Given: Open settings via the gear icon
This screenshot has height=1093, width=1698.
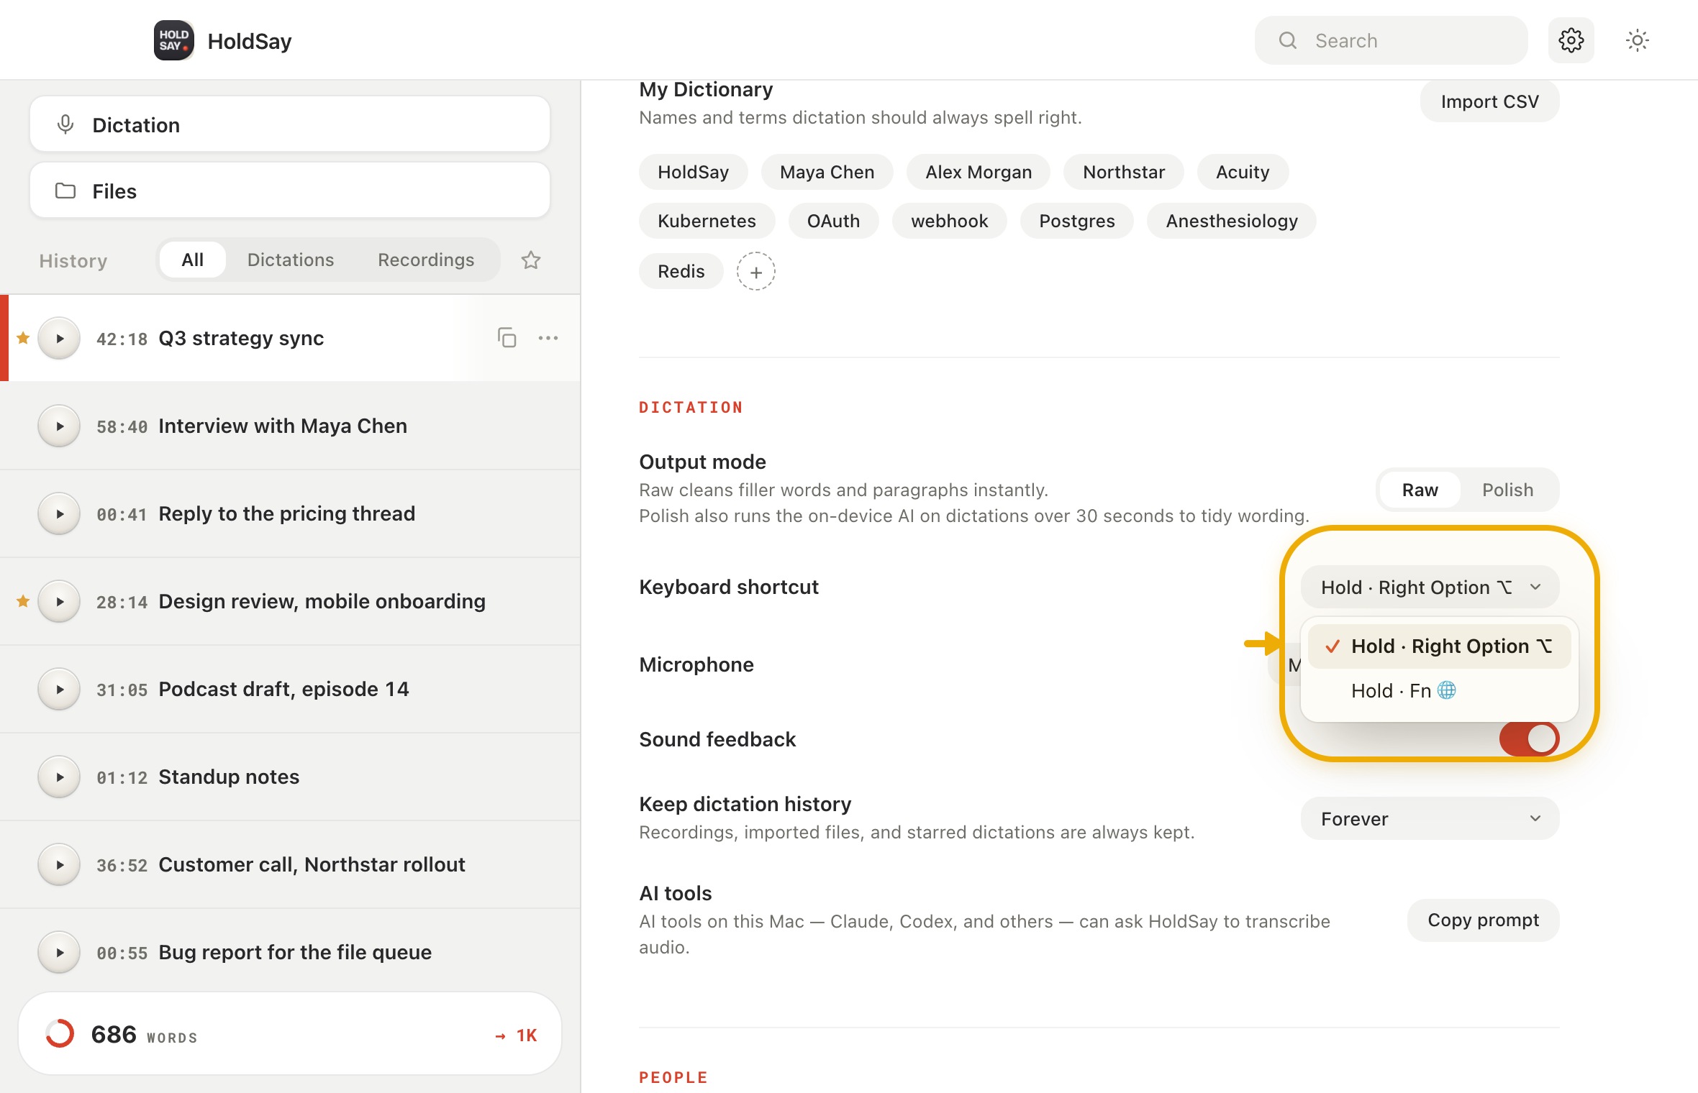Looking at the screenshot, I should pyautogui.click(x=1571, y=40).
